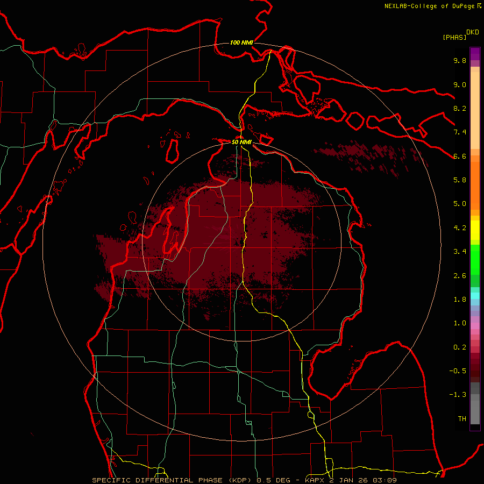Click the 50 NMI range ring label
Screen dimensions: 484x484
pyautogui.click(x=241, y=143)
